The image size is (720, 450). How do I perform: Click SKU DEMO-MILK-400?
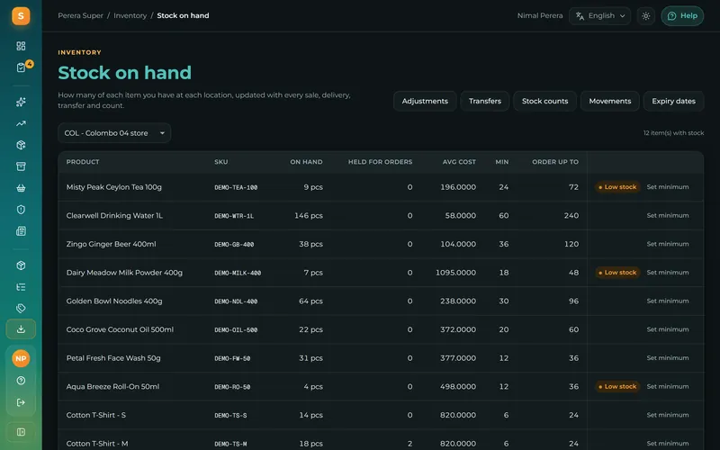238,273
